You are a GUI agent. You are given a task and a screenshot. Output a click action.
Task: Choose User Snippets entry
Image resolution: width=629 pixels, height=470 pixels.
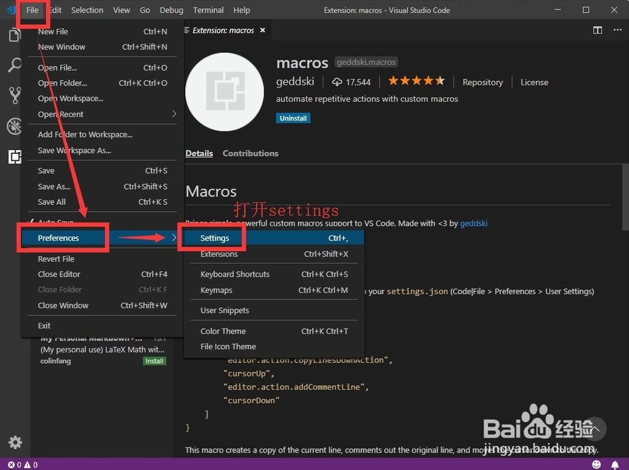(274, 310)
